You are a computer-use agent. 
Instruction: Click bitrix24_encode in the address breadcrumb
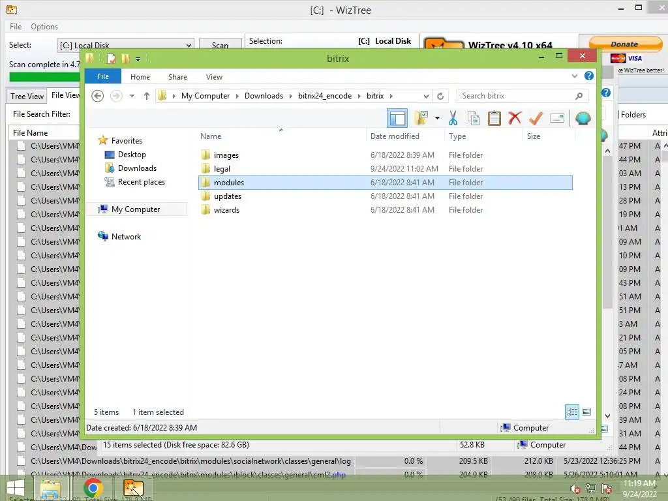(325, 96)
